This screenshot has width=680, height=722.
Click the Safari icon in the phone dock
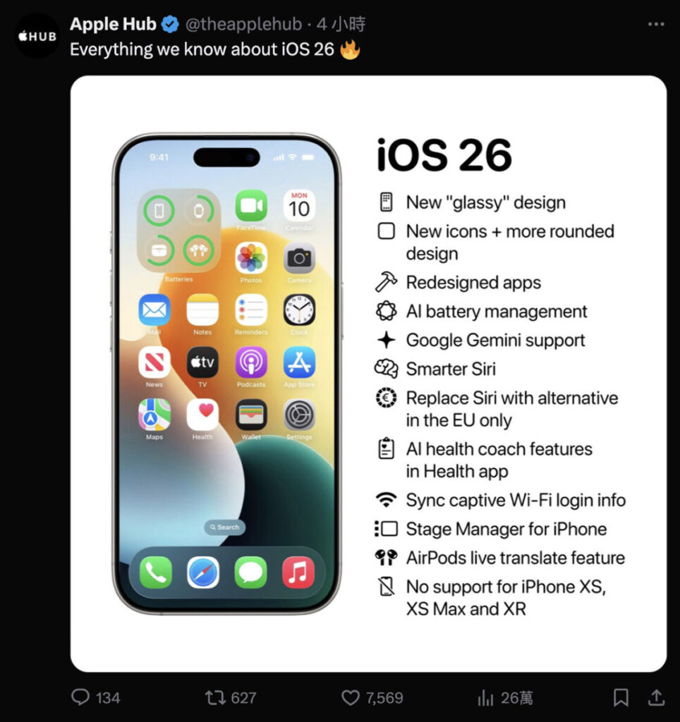(203, 573)
